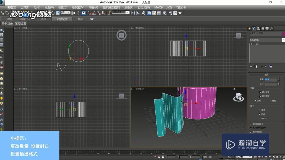Click the Mirror tool in main toolbar
Screen dimensions: 285x160
click(133, 13)
